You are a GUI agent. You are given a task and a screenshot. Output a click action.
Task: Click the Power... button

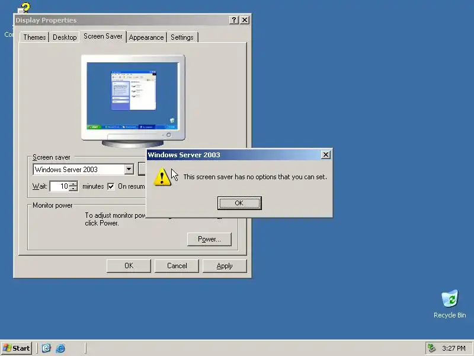209,239
